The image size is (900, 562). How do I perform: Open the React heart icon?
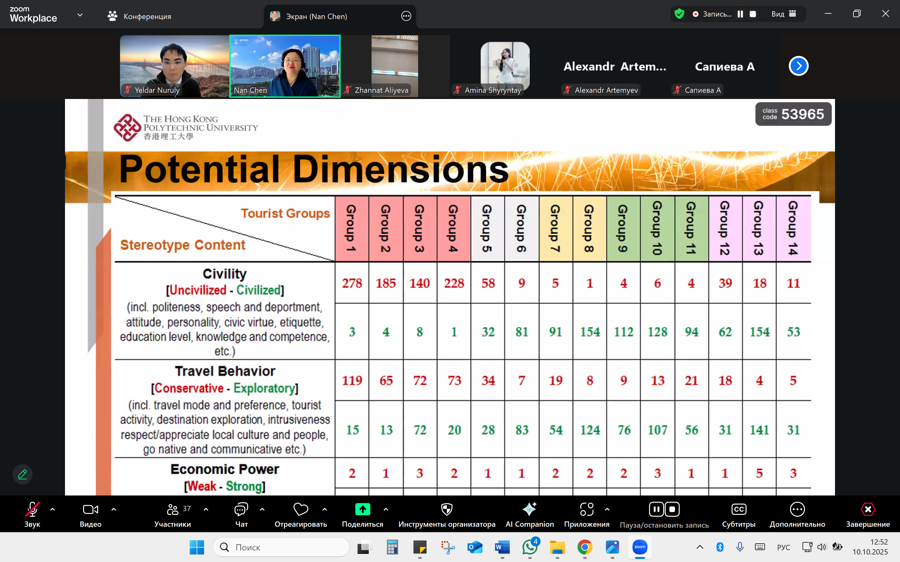coord(301,509)
